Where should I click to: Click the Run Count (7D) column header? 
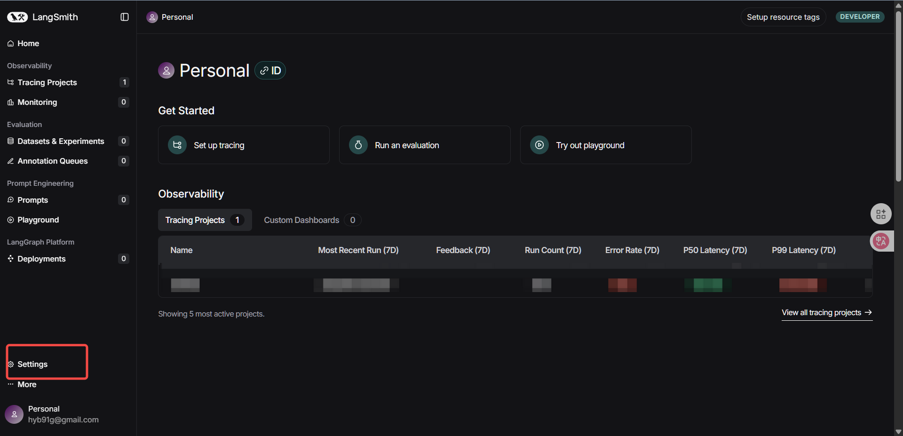tap(553, 250)
